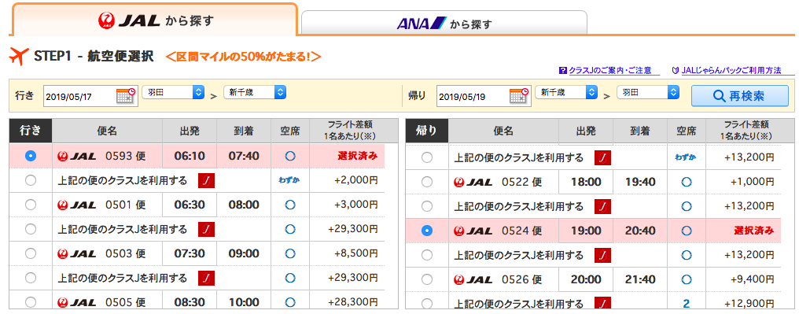Select return flight JAL 0526 radio button
Viewport: 799px width, 314px height.
pyautogui.click(x=427, y=279)
